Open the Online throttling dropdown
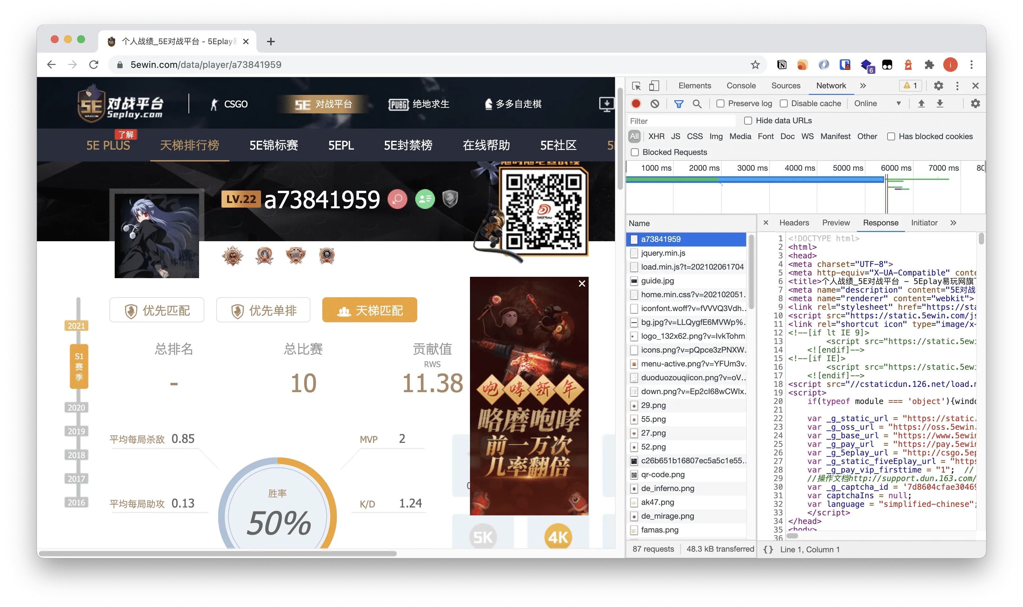 point(877,103)
